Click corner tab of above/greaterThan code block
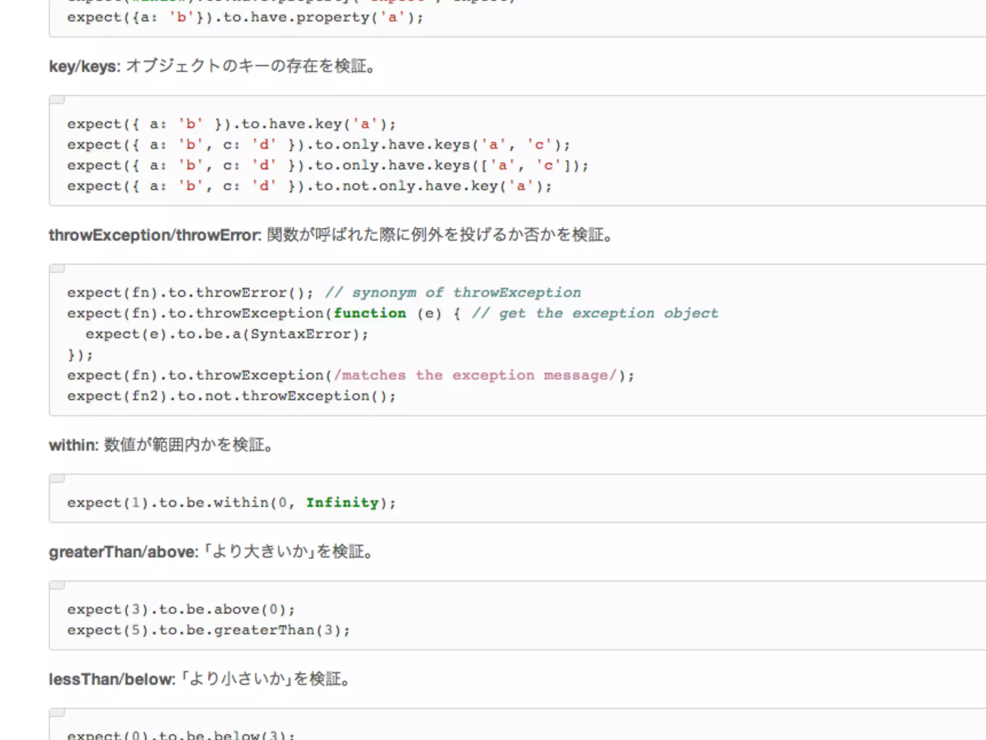Viewport: 986px width, 740px height. coord(57,585)
